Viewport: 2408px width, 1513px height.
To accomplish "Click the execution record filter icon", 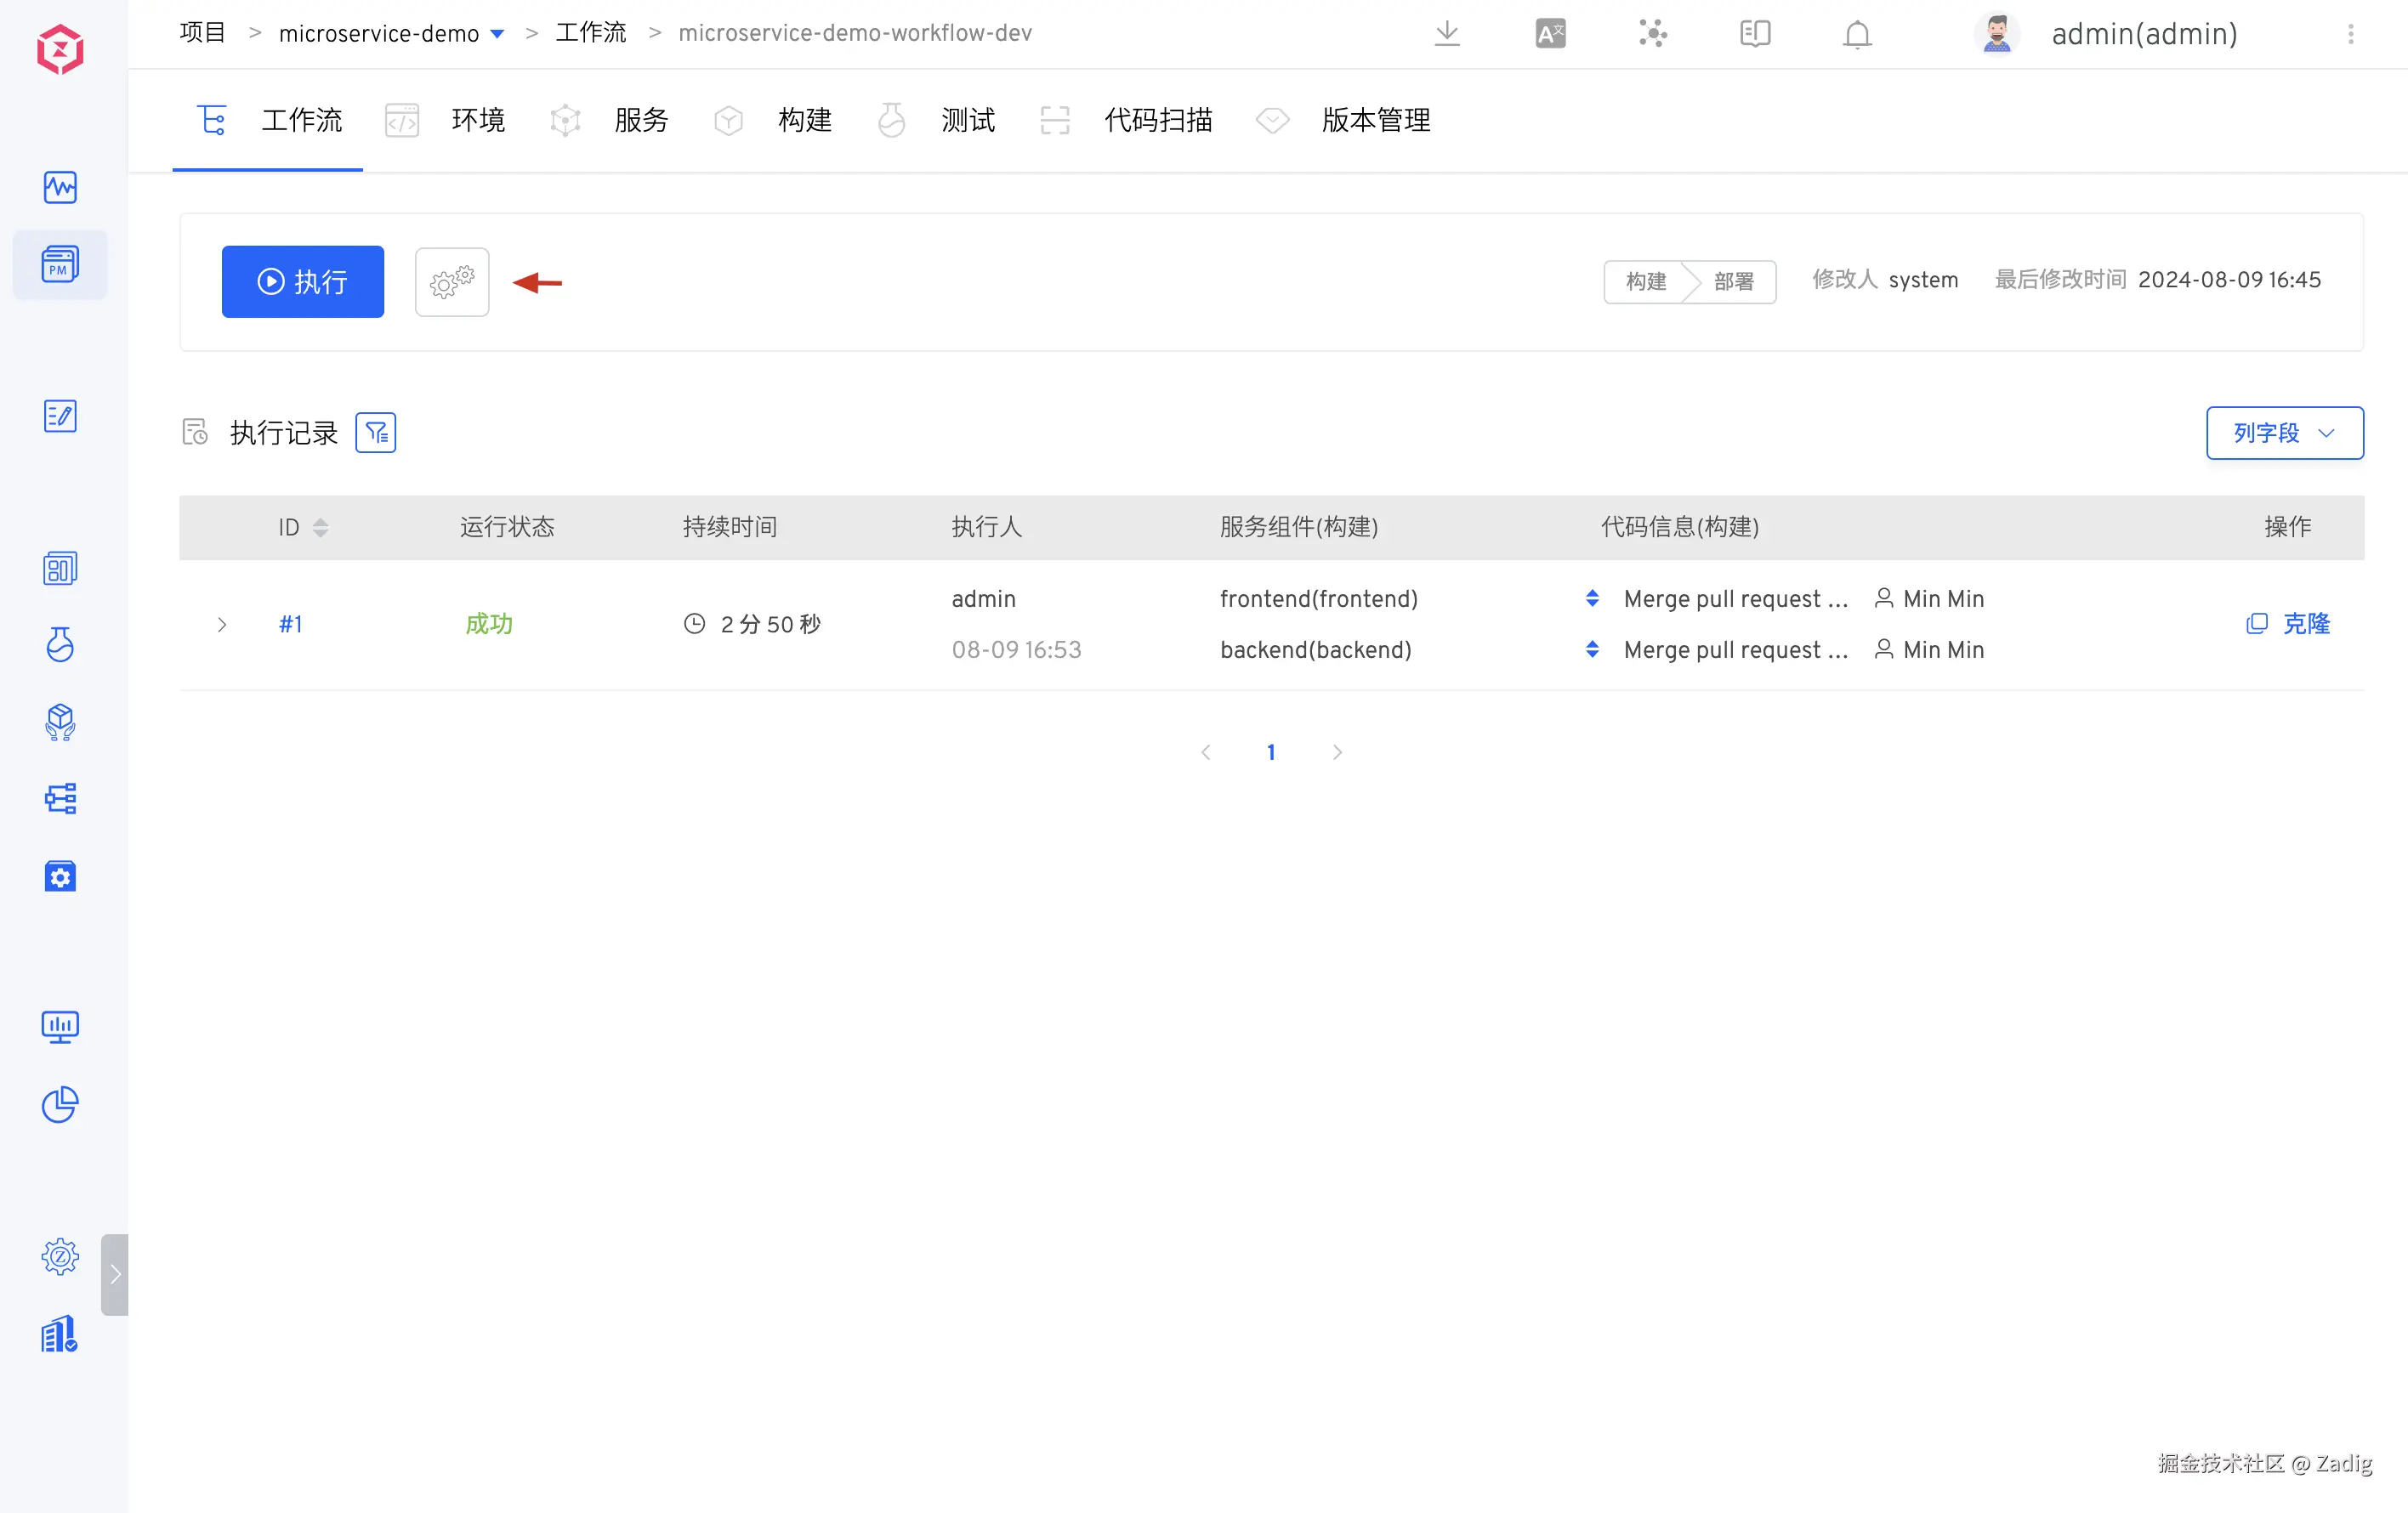I will pos(375,433).
